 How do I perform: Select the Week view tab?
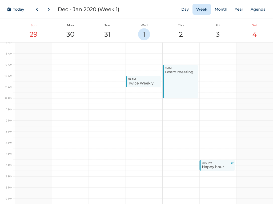coord(202,9)
